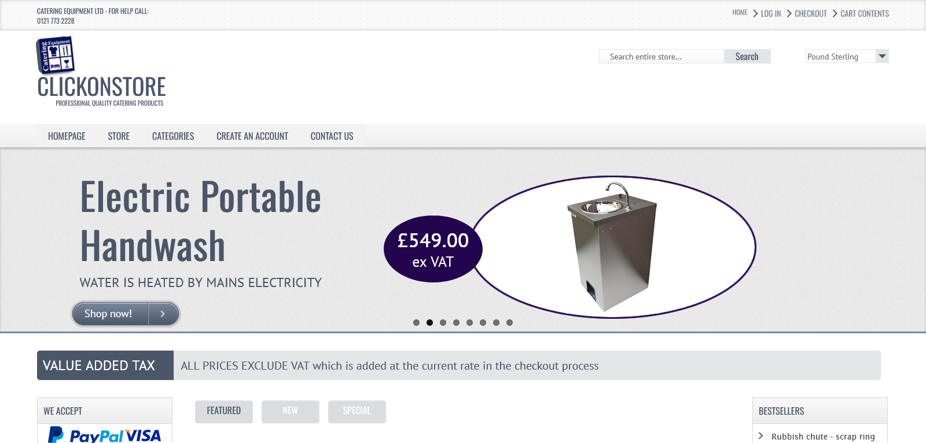Click the portable handwash unit image
The width and height of the screenshot is (926, 443).
[x=612, y=247]
